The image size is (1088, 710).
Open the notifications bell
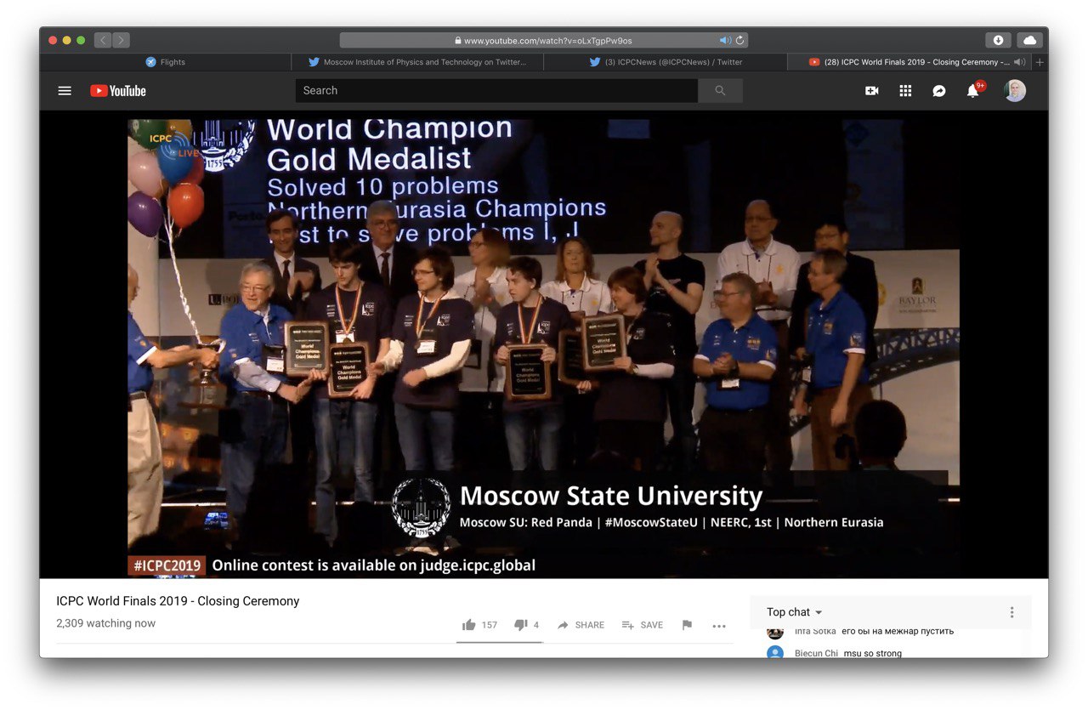pos(973,90)
